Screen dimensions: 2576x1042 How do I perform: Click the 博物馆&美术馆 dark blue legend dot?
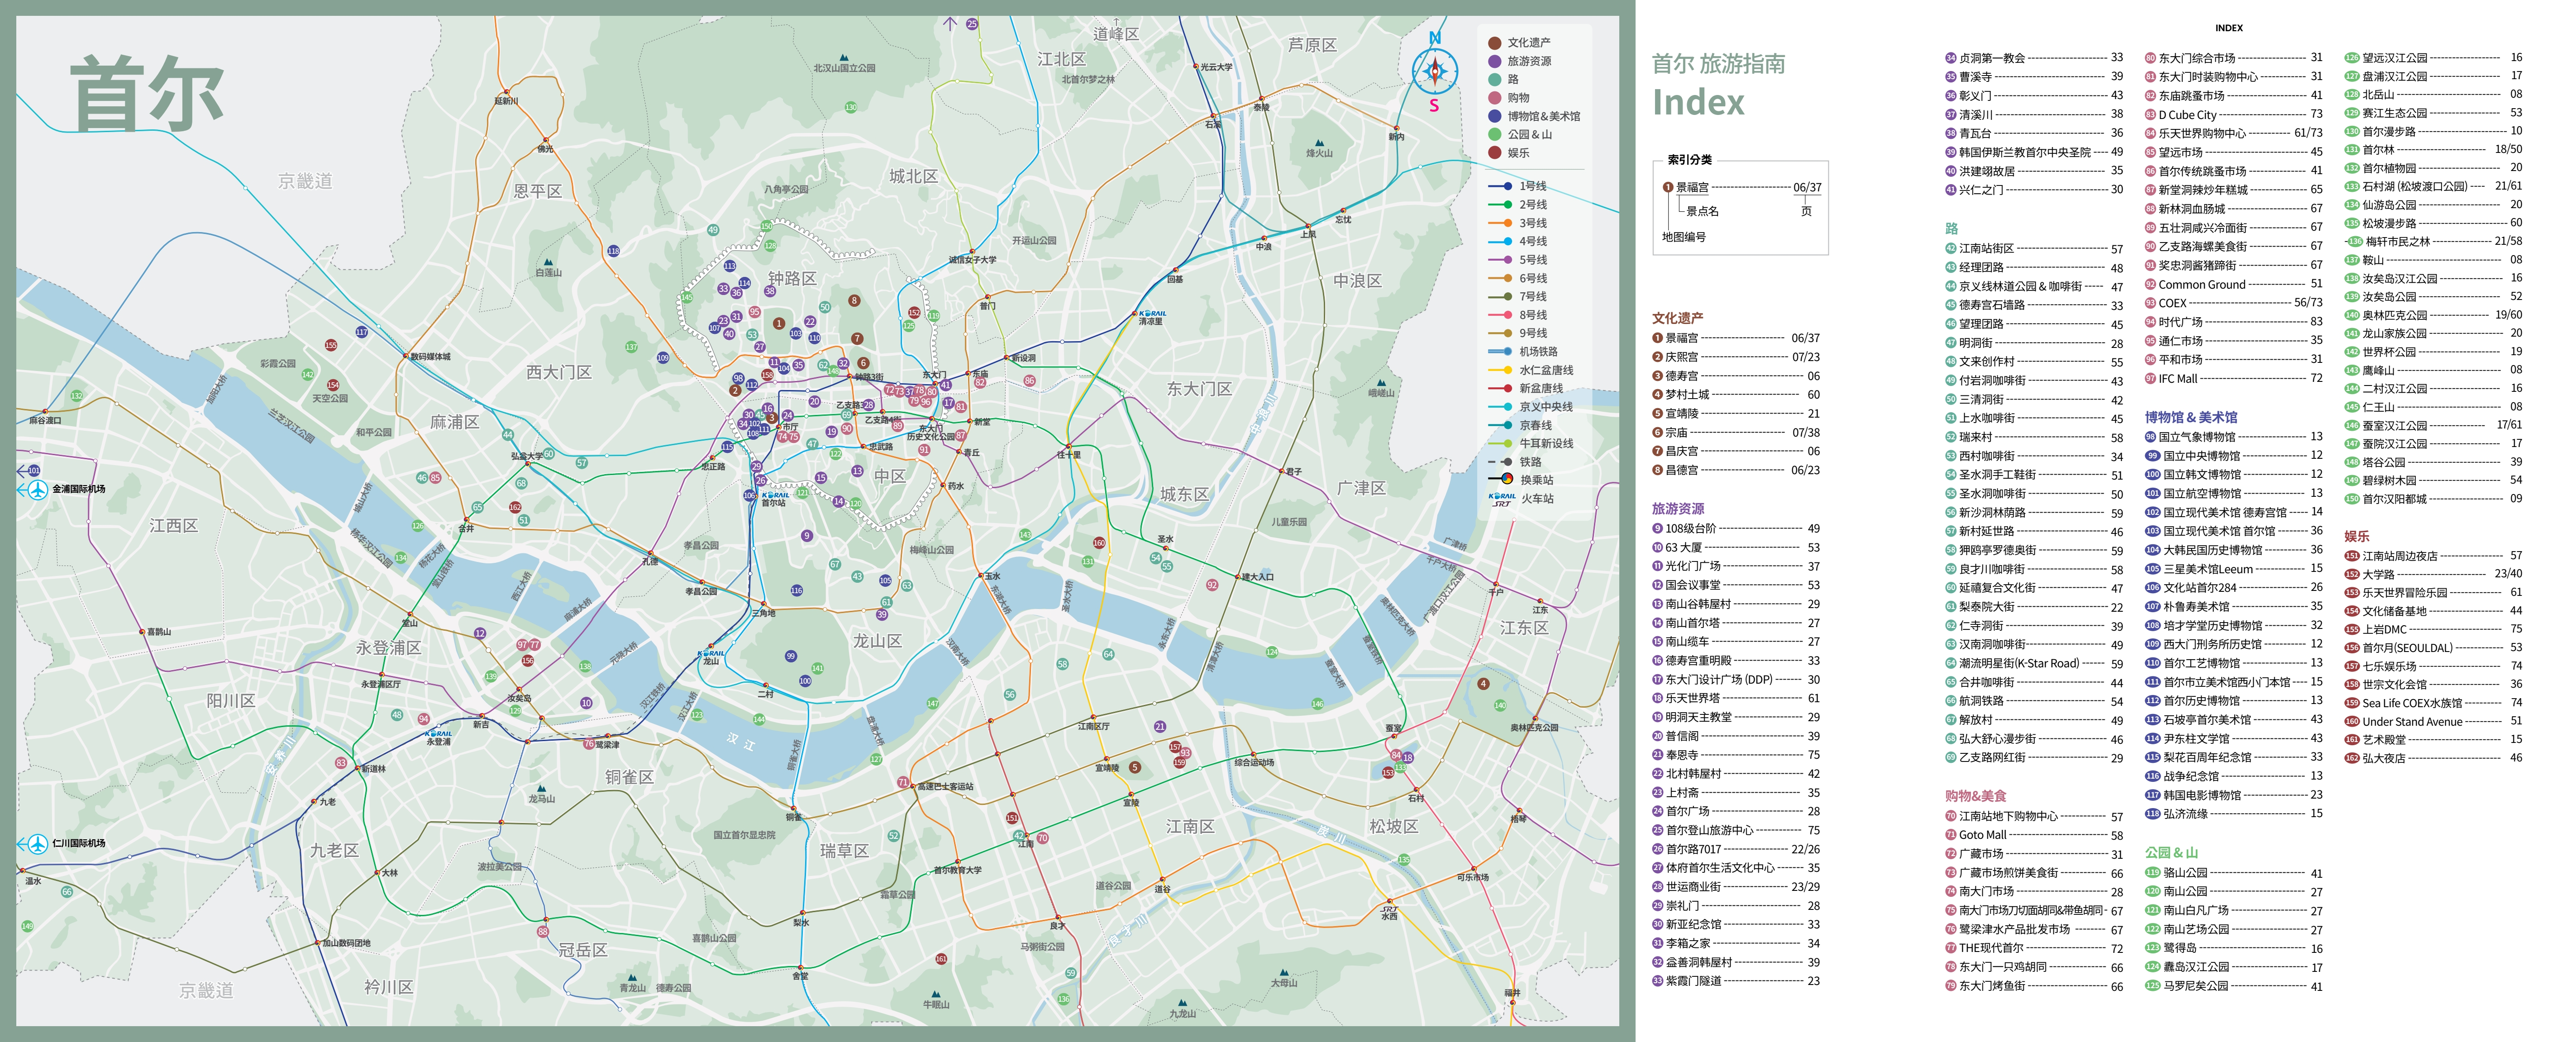pyautogui.click(x=1494, y=116)
